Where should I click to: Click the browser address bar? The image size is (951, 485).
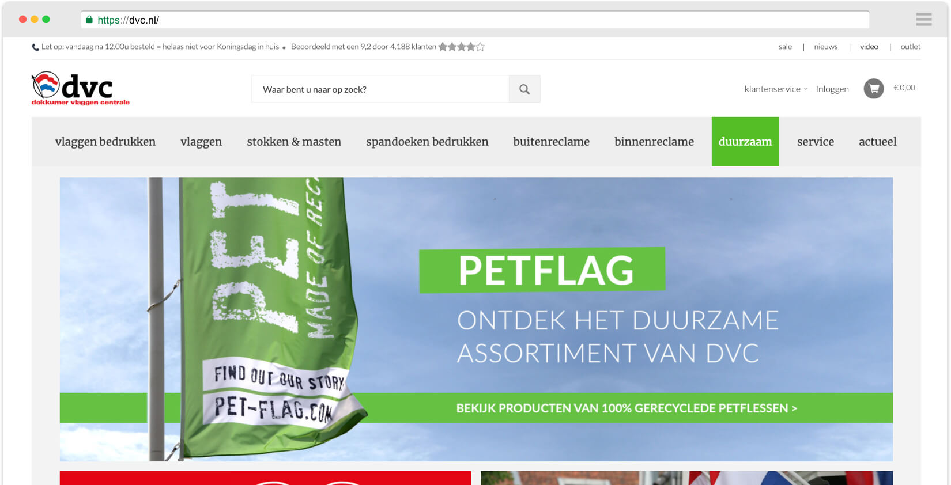tap(475, 20)
